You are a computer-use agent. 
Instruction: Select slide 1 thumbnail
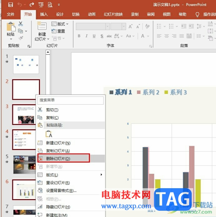(26, 65)
